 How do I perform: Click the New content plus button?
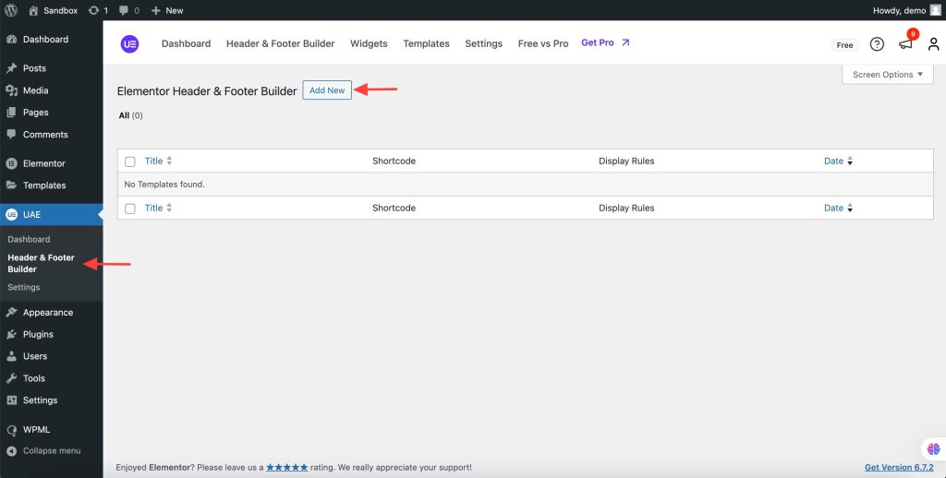pos(167,10)
